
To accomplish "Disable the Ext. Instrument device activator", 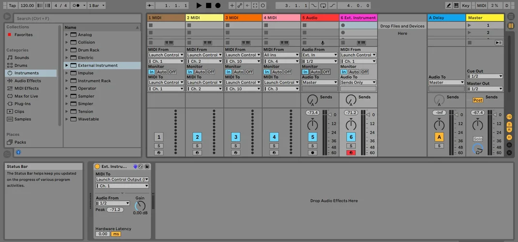I will pyautogui.click(x=97, y=166).
